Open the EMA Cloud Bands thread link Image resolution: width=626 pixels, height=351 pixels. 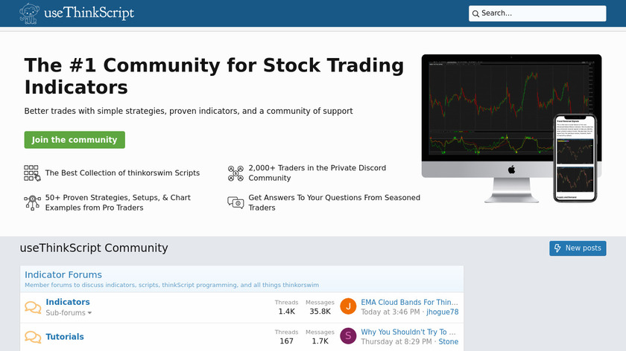(409, 302)
